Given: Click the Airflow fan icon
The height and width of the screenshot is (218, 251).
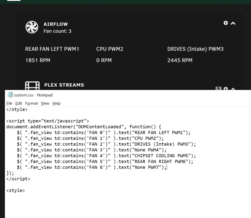Looking at the screenshot, I should click(x=32, y=27).
